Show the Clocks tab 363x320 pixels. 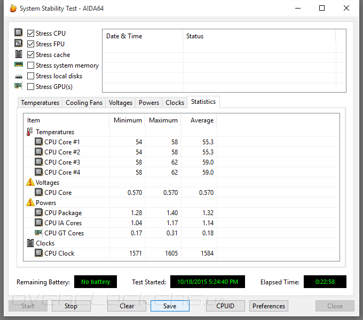pyautogui.click(x=175, y=103)
